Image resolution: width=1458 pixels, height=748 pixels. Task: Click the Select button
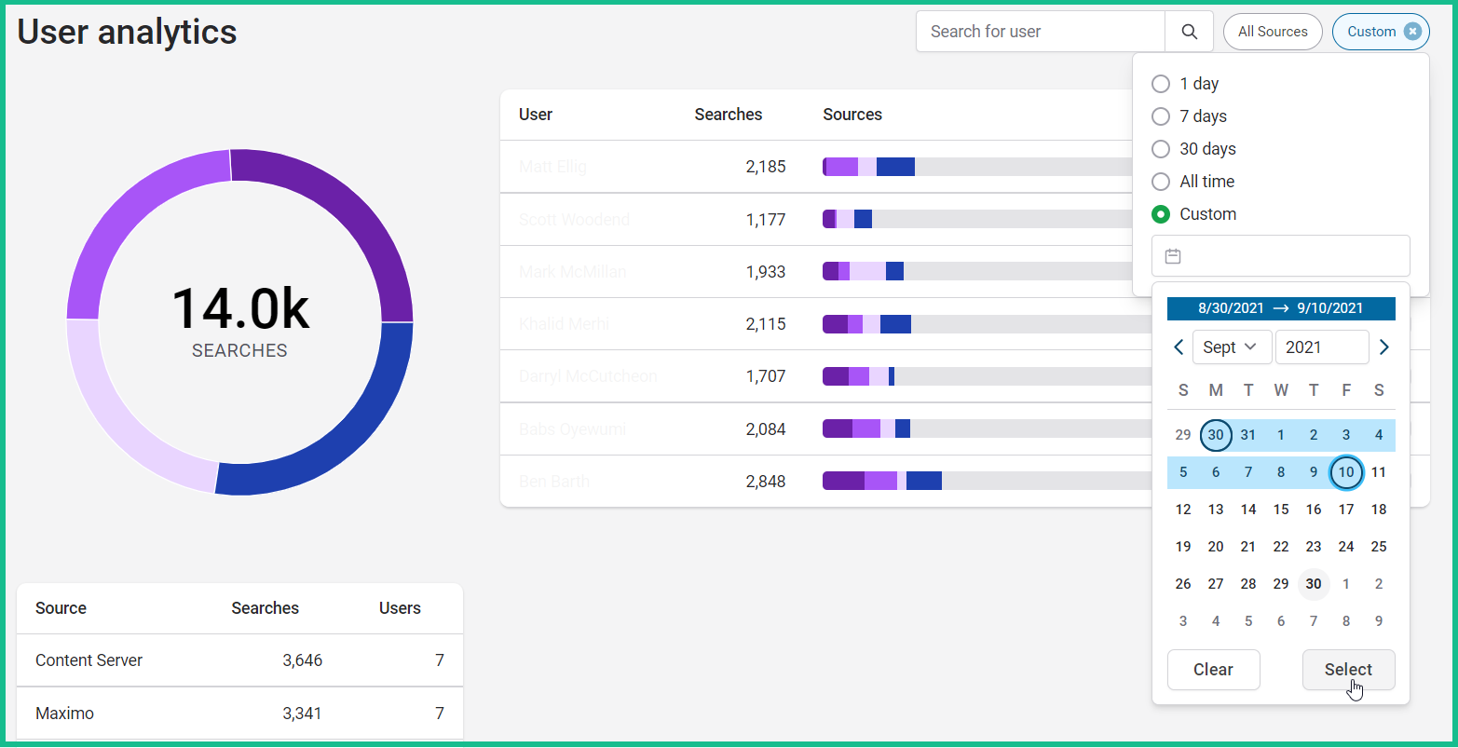(x=1348, y=669)
